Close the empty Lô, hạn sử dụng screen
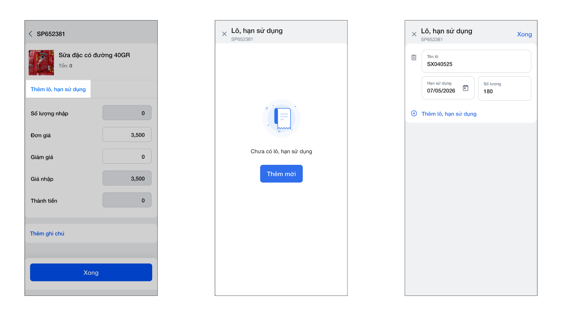562x316 pixels. [x=224, y=34]
